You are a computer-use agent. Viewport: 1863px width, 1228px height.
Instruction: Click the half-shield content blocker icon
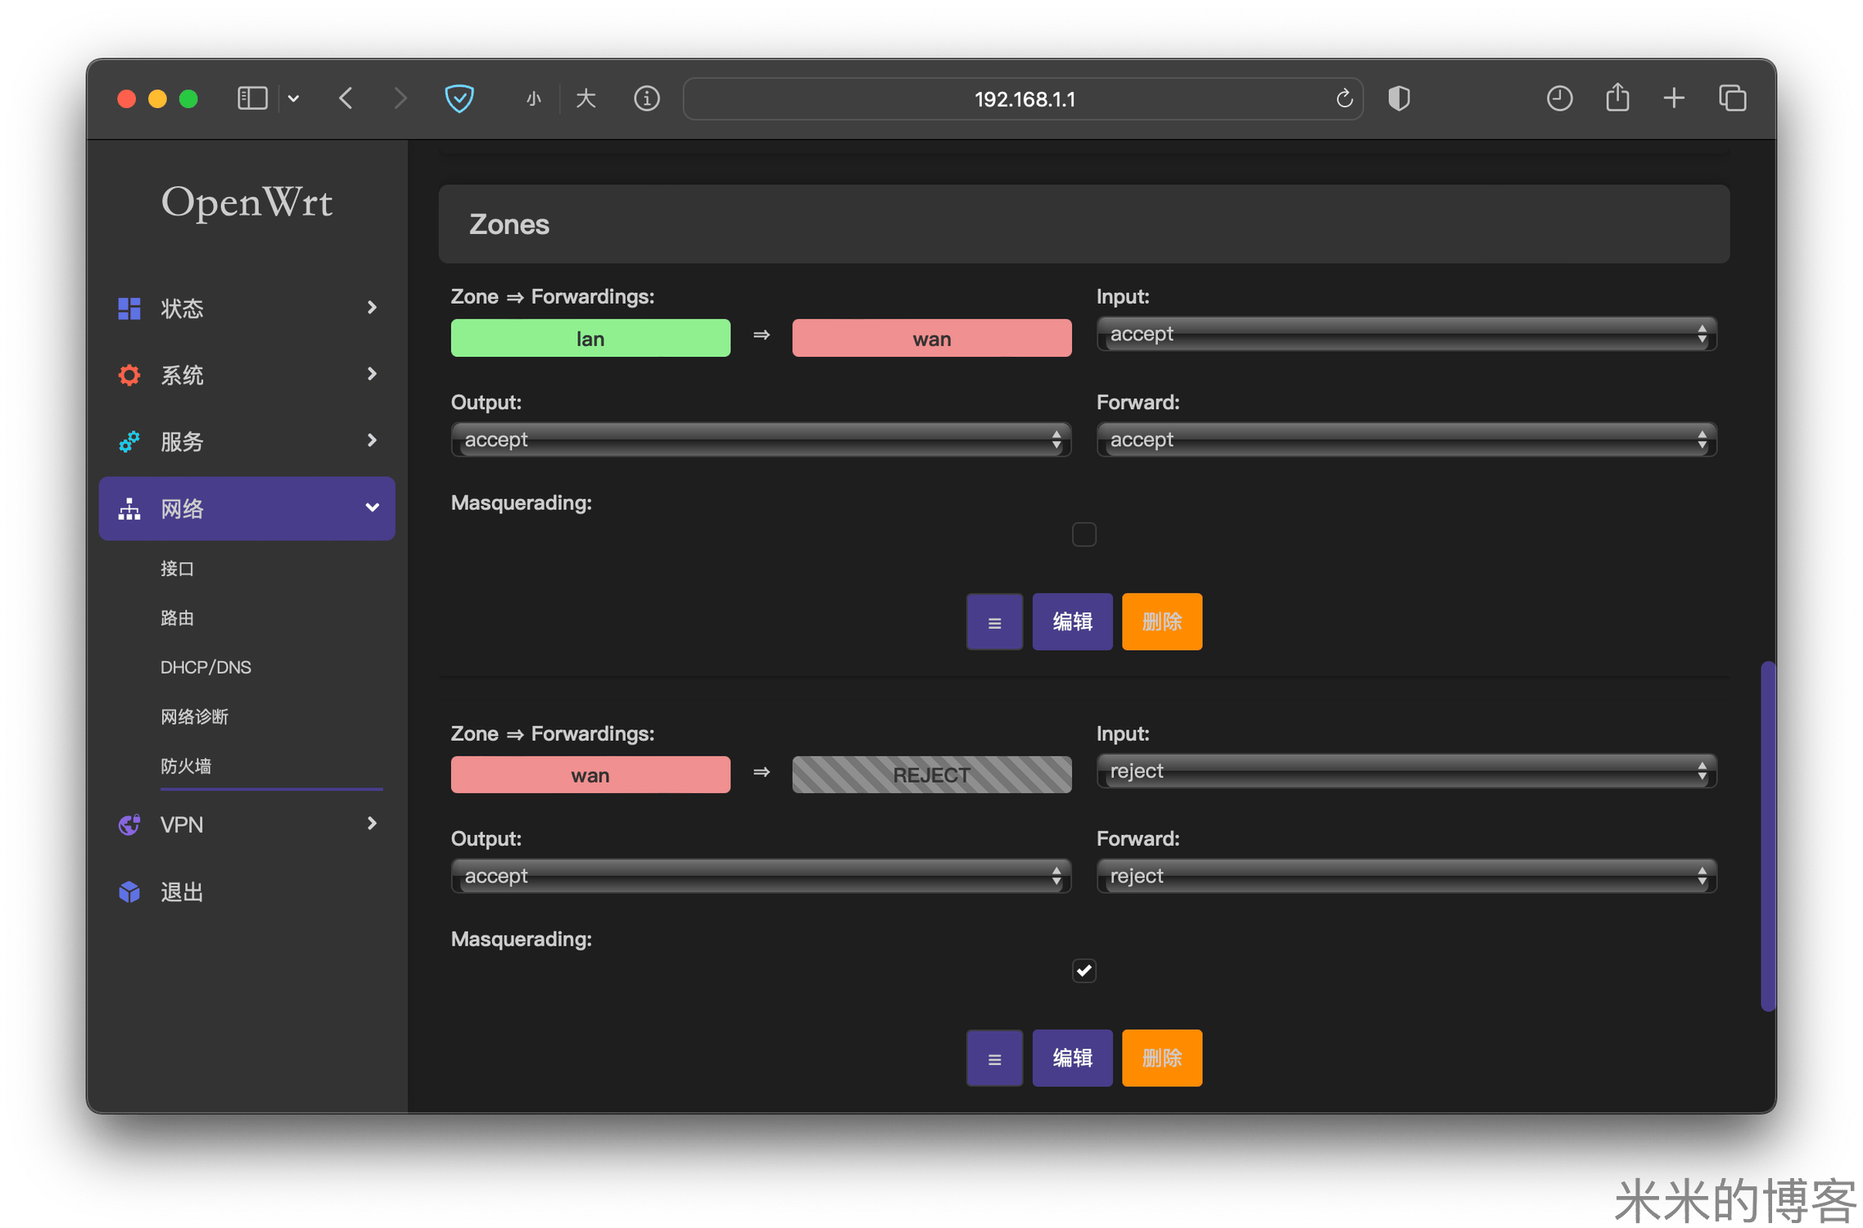coord(1400,99)
